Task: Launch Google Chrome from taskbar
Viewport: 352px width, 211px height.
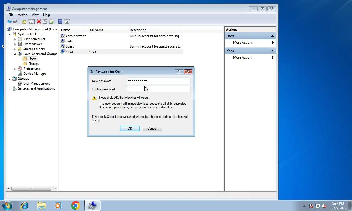Action: point(75,206)
